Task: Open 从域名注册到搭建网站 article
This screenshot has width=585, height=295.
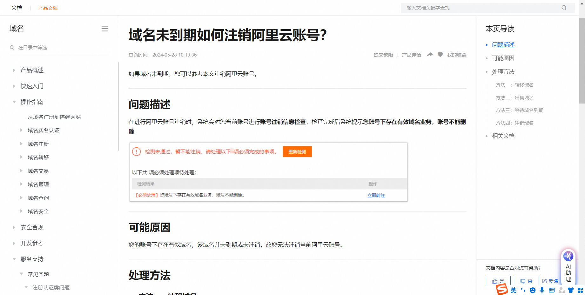Action: pyautogui.click(x=54, y=117)
